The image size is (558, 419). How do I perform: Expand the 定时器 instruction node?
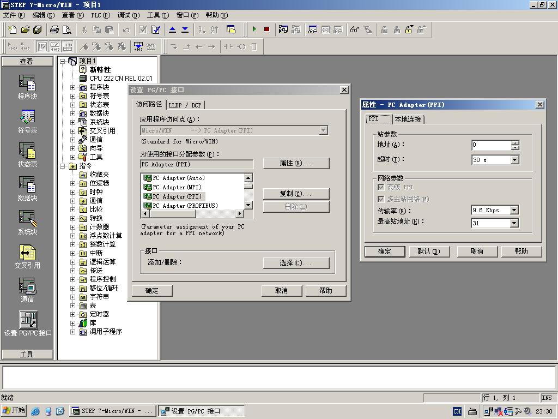[72, 314]
